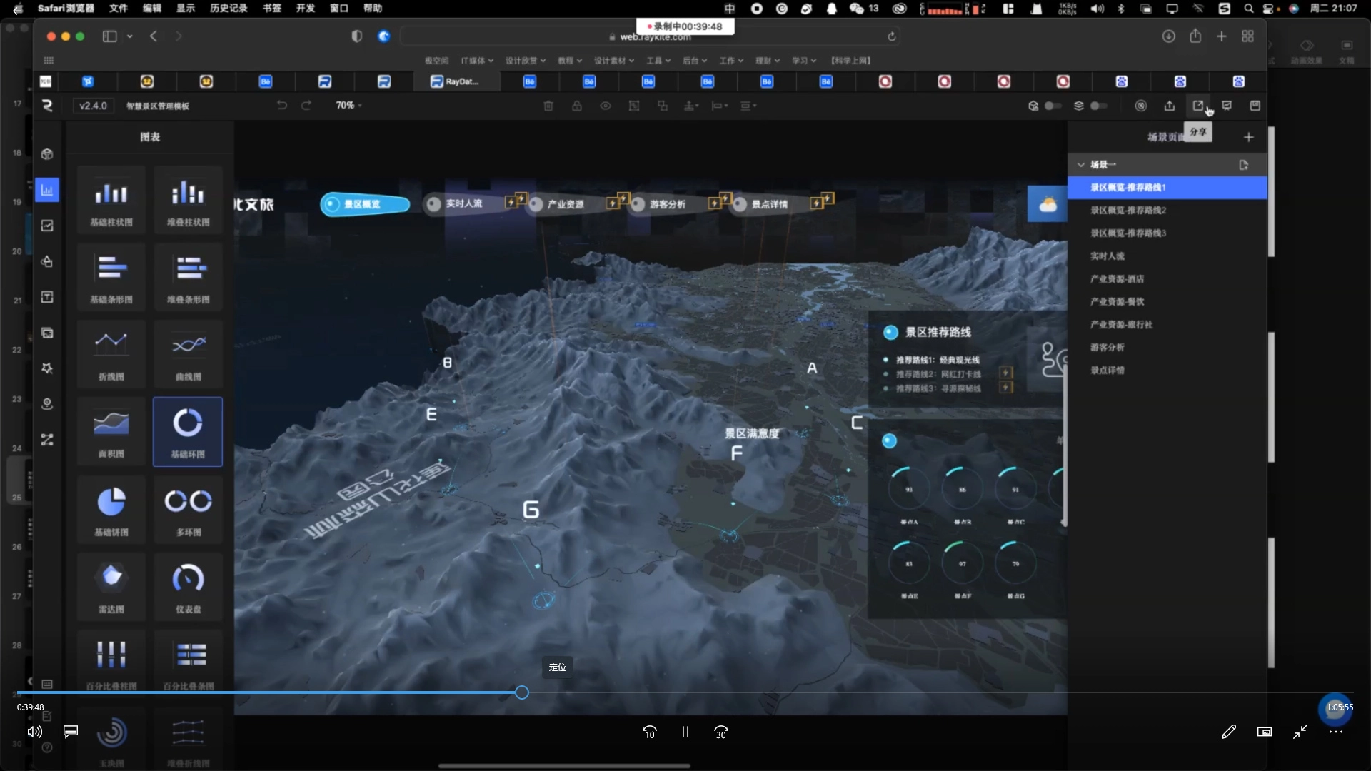This screenshot has height=771, width=1371.
Task: Click the video progress slider handle
Action: pos(522,692)
